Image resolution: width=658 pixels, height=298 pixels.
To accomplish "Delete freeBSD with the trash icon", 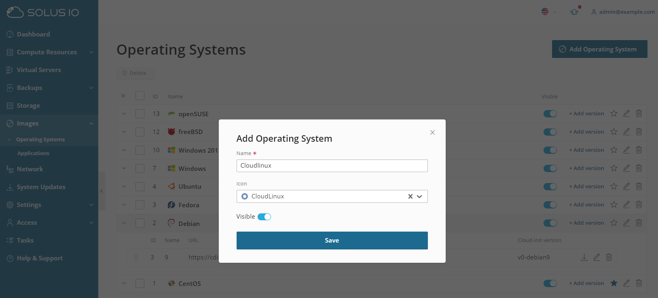I will click(639, 132).
